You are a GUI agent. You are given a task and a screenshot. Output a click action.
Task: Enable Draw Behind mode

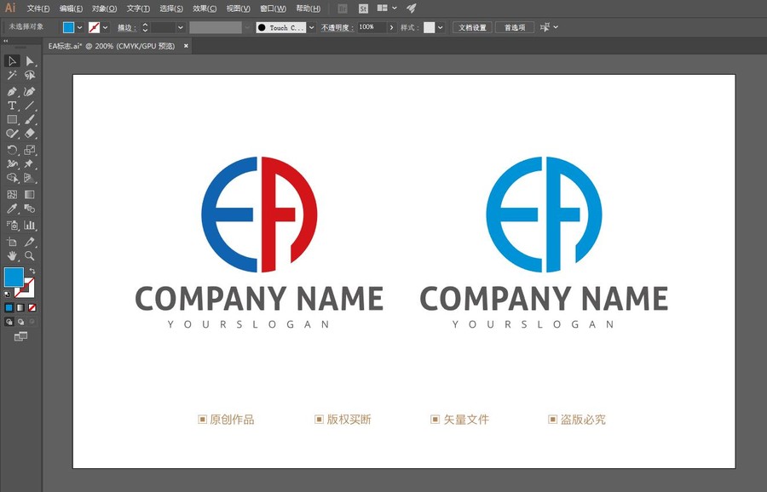pos(20,322)
